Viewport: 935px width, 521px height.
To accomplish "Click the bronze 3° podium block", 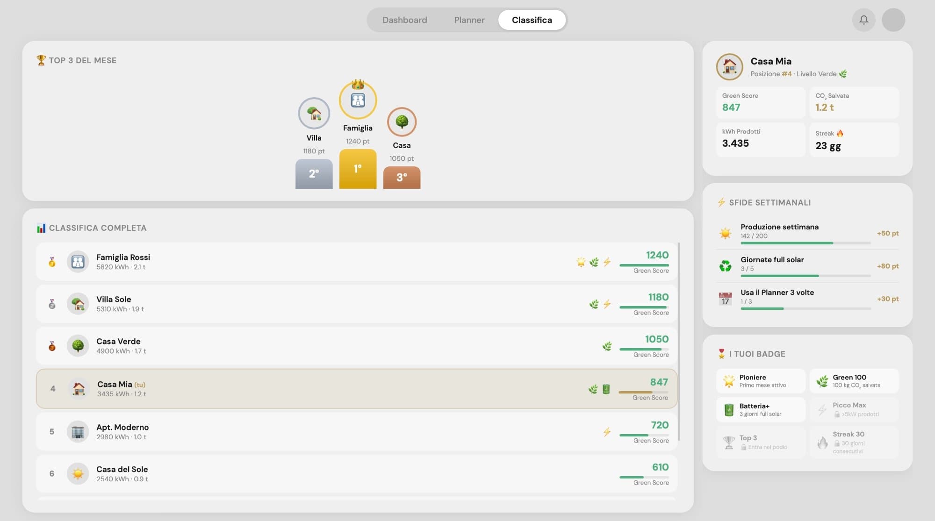I will pyautogui.click(x=402, y=178).
